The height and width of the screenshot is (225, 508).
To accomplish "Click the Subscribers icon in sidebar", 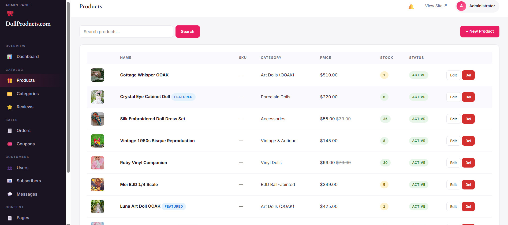I will coord(10,181).
